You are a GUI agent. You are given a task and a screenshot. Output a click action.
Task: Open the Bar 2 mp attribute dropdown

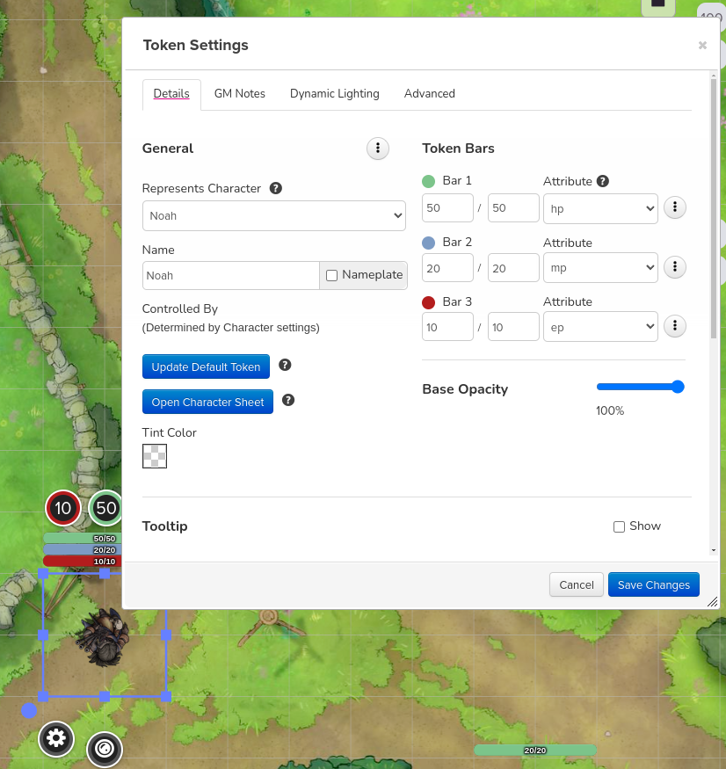(600, 267)
